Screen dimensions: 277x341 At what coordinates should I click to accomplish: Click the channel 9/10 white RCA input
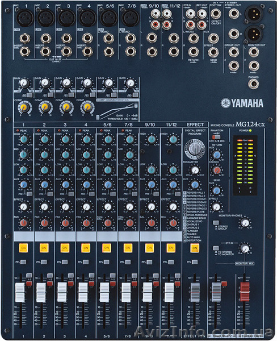[x=155, y=14]
